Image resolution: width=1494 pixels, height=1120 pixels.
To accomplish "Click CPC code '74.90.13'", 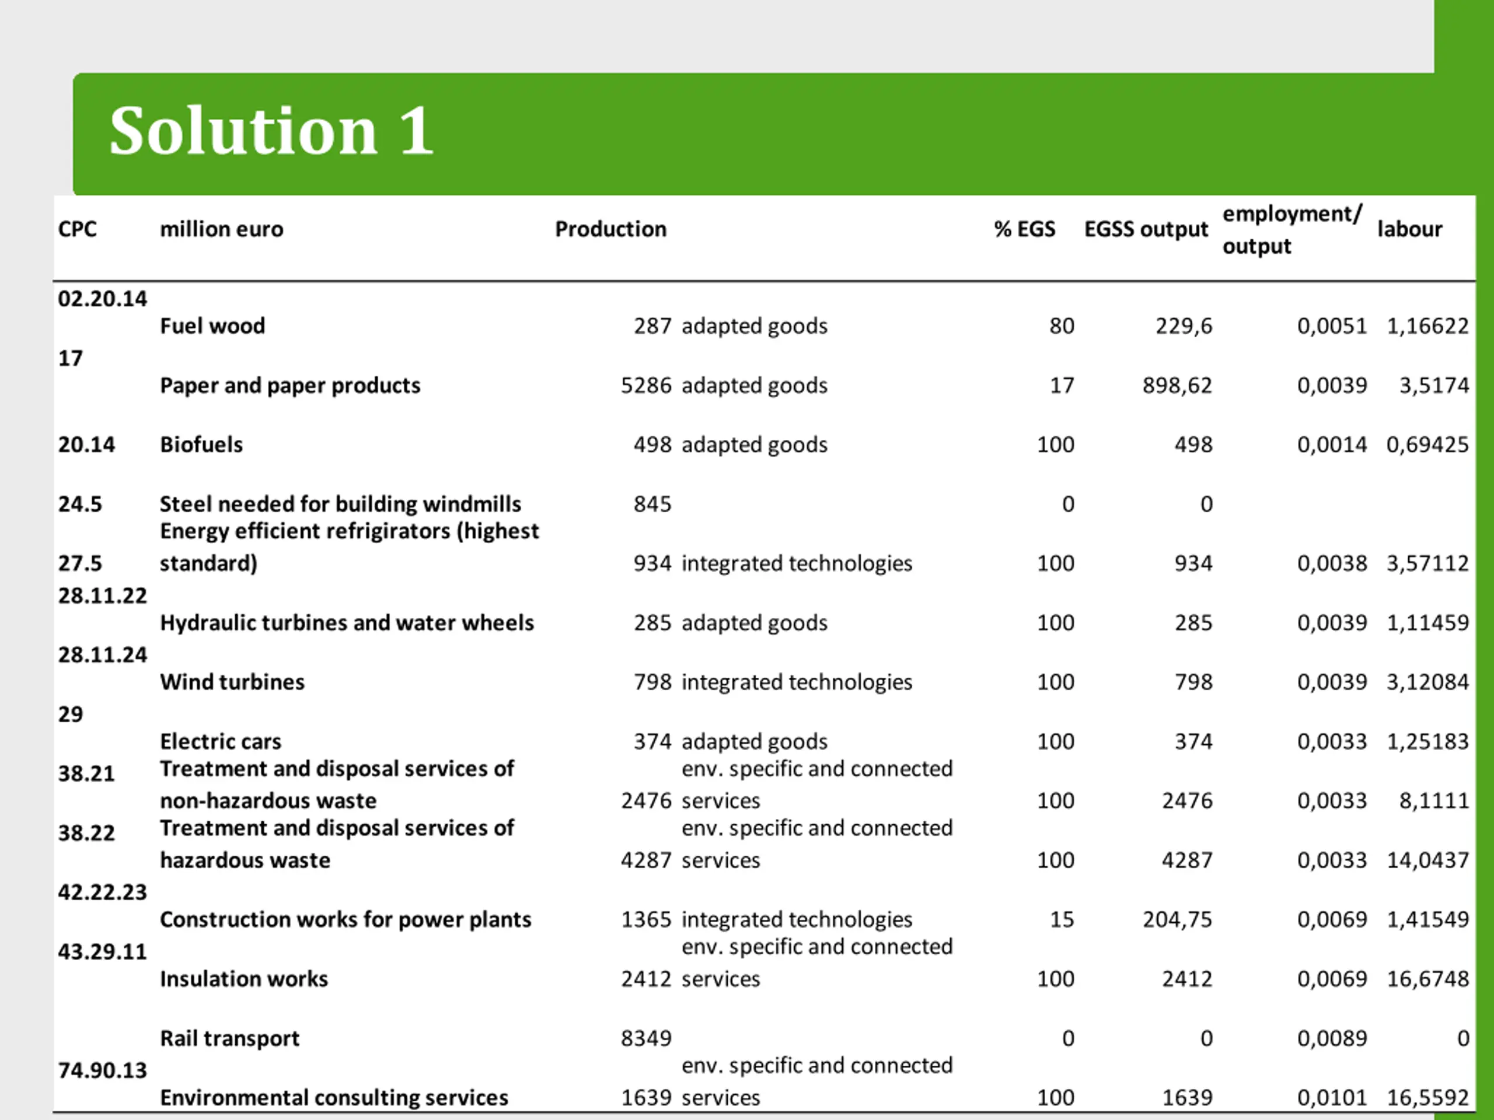I will point(102,1070).
